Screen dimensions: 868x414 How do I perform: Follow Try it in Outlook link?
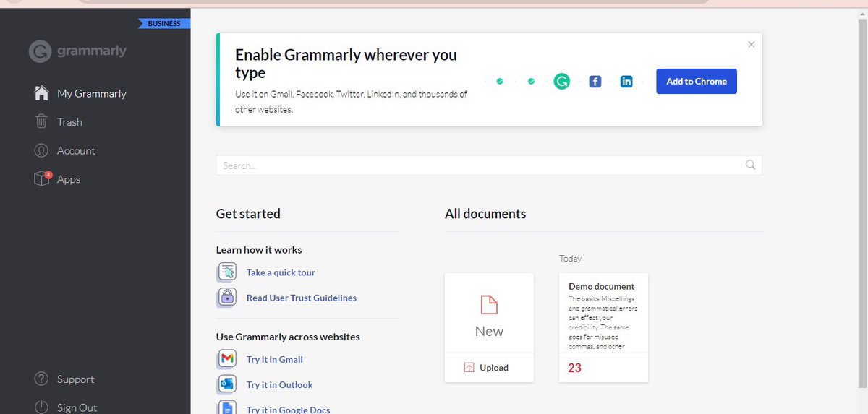[280, 384]
